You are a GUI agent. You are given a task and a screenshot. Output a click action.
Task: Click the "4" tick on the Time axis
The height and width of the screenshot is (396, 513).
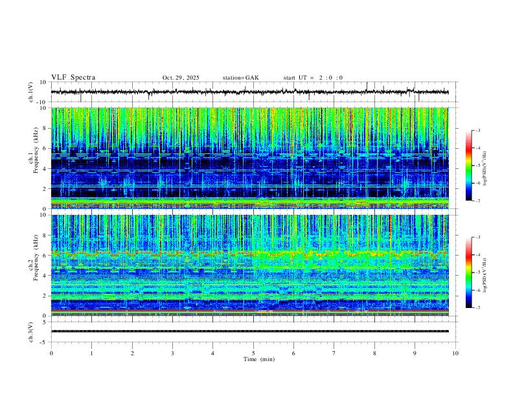[x=213, y=353]
